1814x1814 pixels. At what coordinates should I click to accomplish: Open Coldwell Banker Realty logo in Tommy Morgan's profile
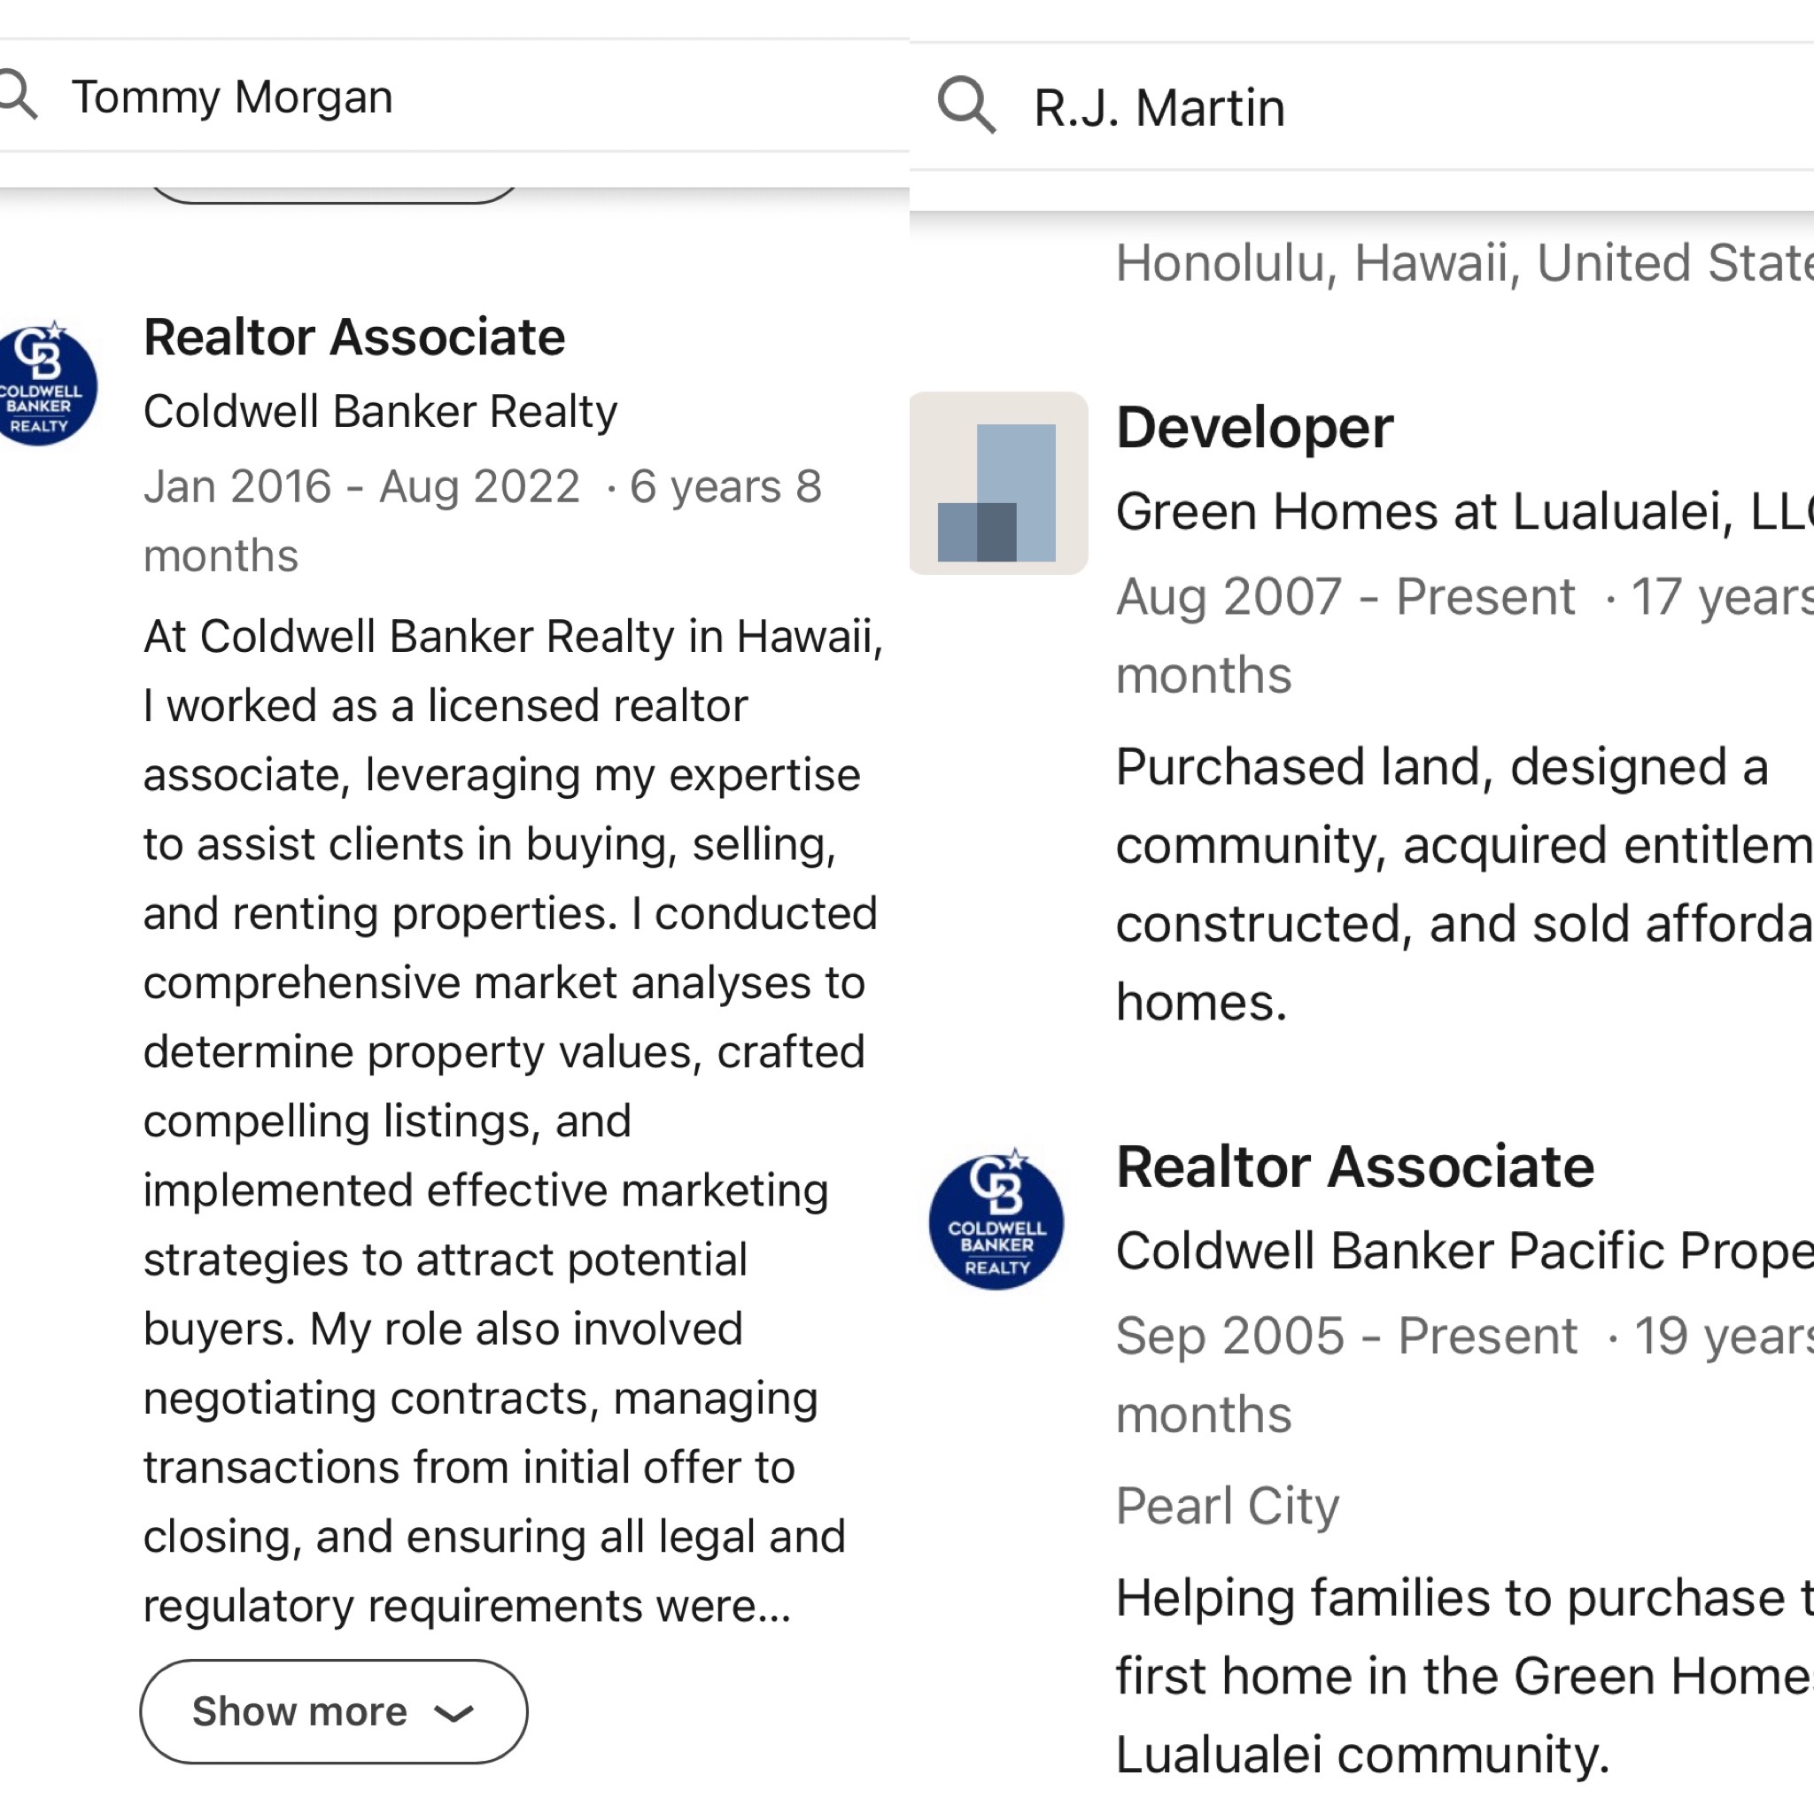(45, 383)
